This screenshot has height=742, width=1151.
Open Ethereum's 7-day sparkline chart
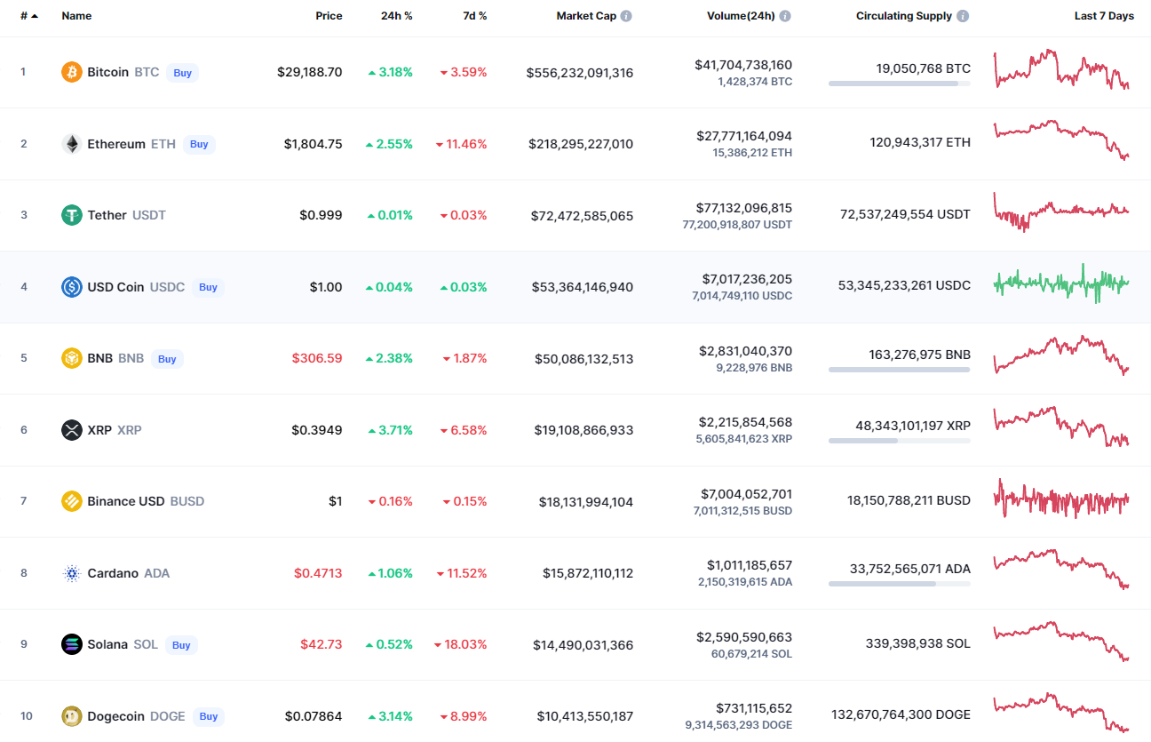pos(1061,140)
